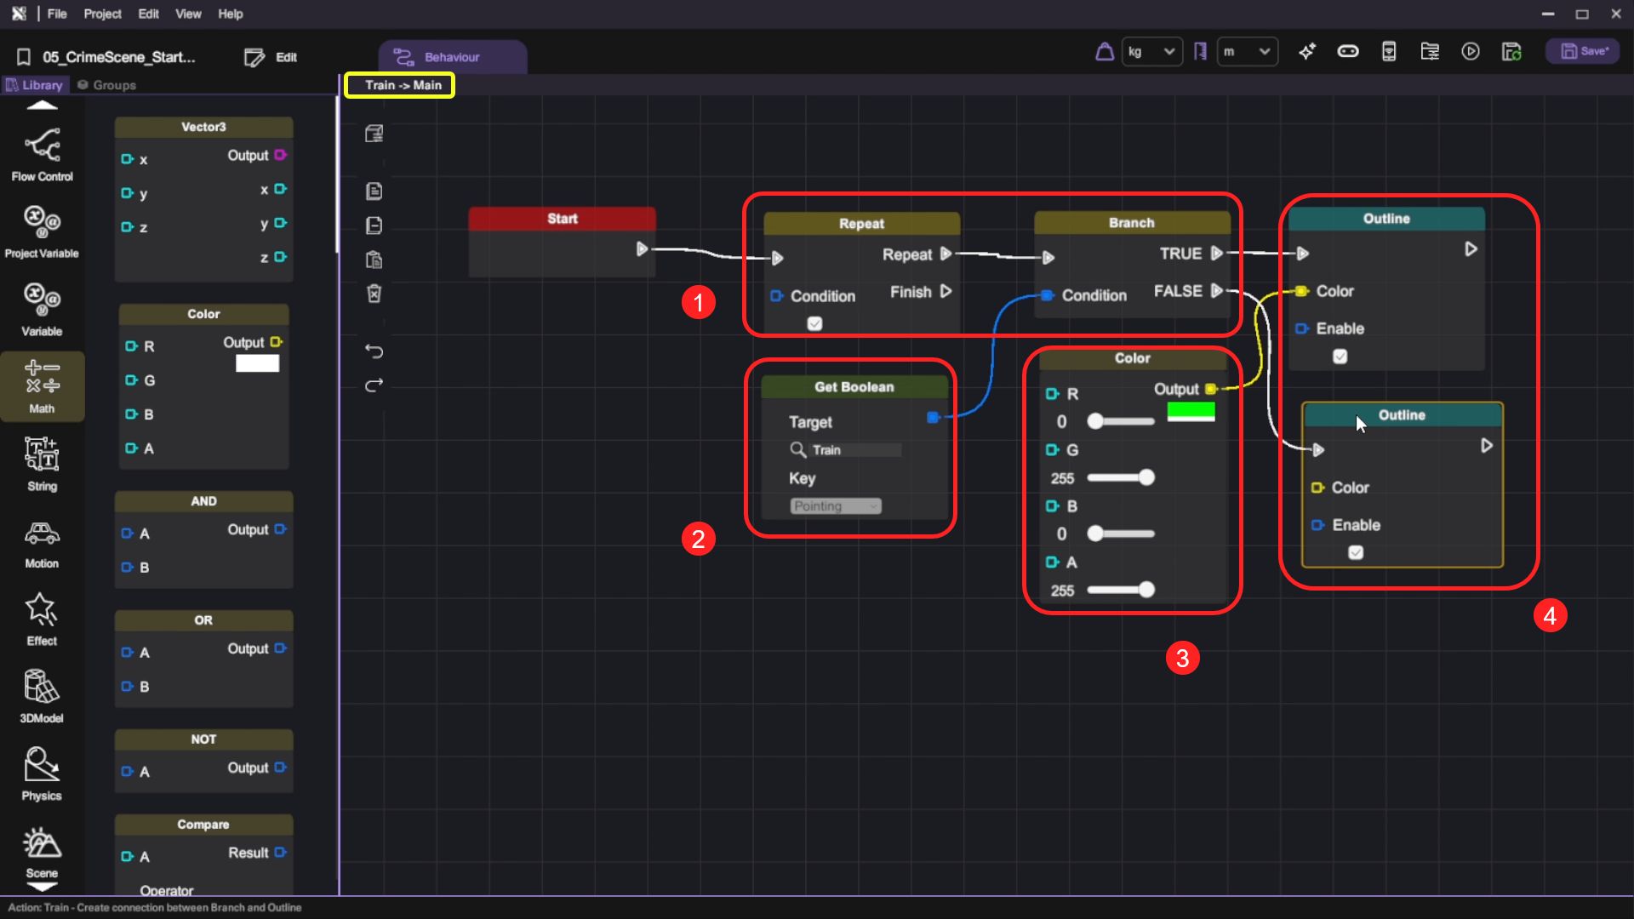The height and width of the screenshot is (919, 1634).
Task: Toggle the Repeat node Condition checkbox
Action: pyautogui.click(x=814, y=323)
